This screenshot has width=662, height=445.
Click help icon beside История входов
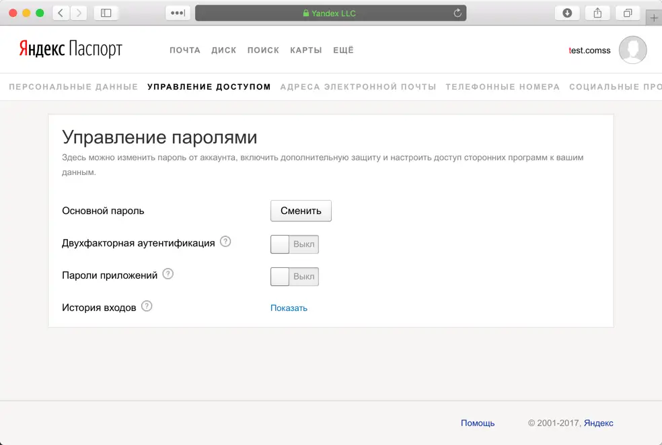pos(147,306)
